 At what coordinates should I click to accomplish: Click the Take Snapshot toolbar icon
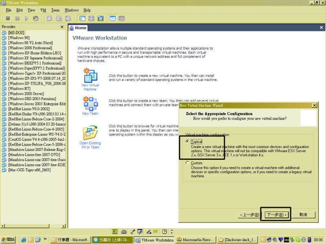[x=49, y=18]
